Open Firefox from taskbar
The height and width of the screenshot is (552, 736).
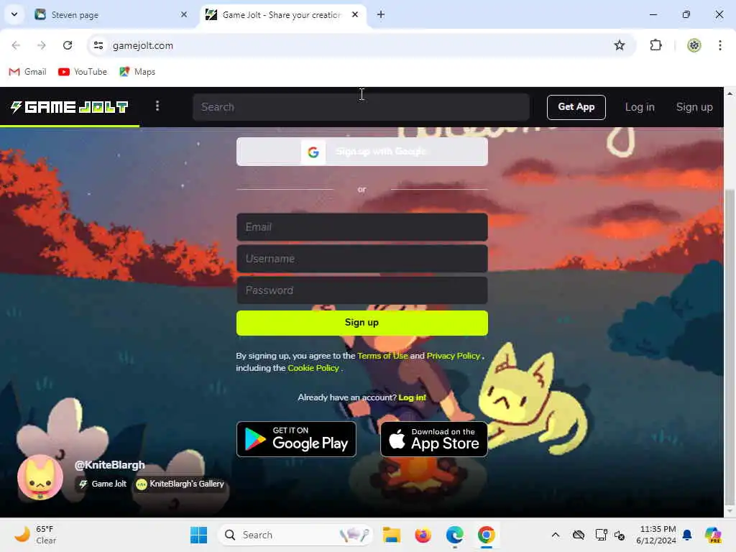click(423, 535)
